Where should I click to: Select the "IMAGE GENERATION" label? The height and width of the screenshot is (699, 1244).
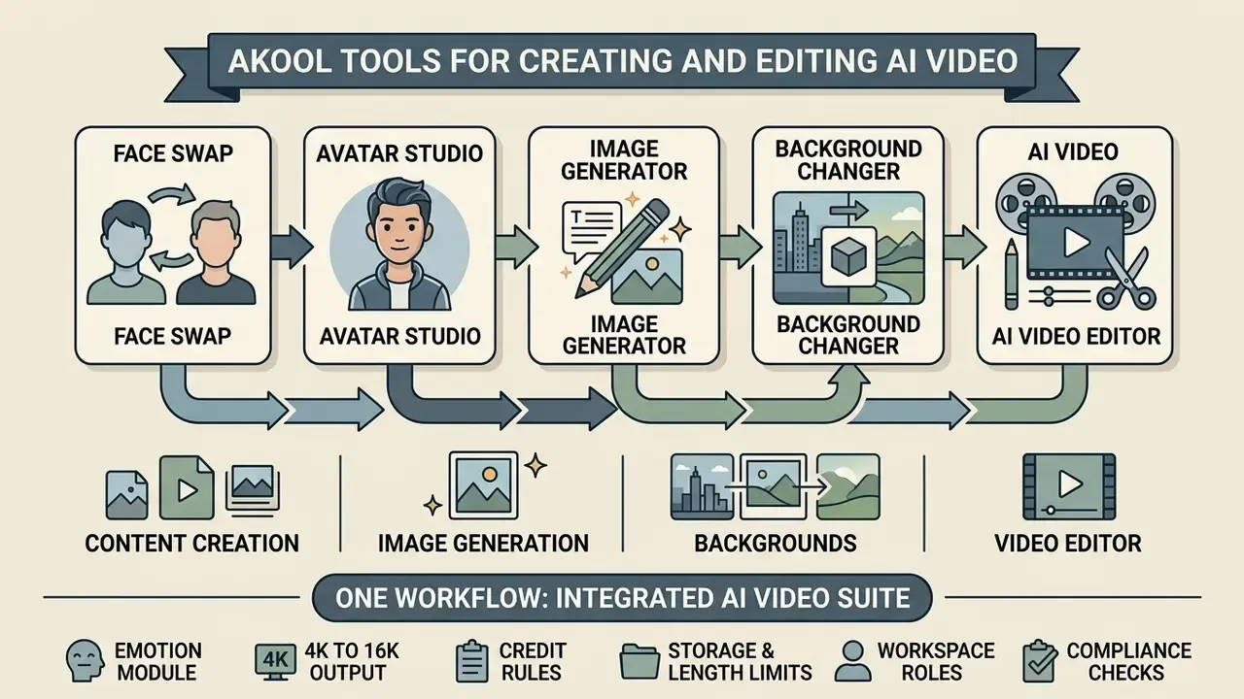coord(483,544)
